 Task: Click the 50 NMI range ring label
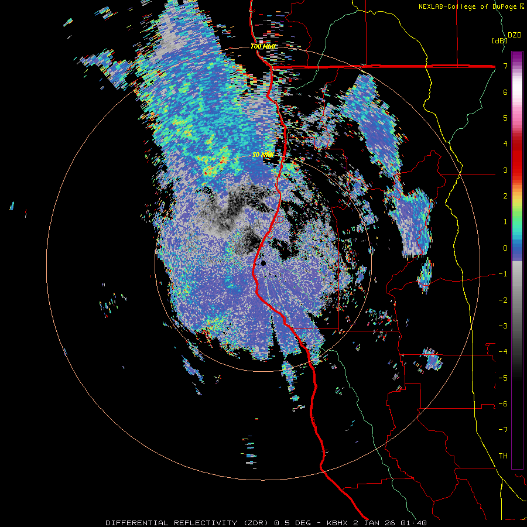pyautogui.click(x=263, y=155)
